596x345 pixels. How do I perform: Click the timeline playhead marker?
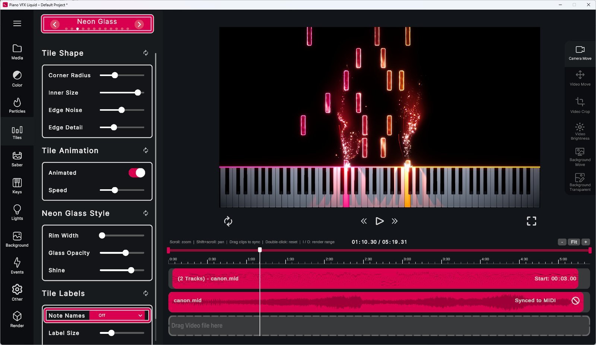260,250
